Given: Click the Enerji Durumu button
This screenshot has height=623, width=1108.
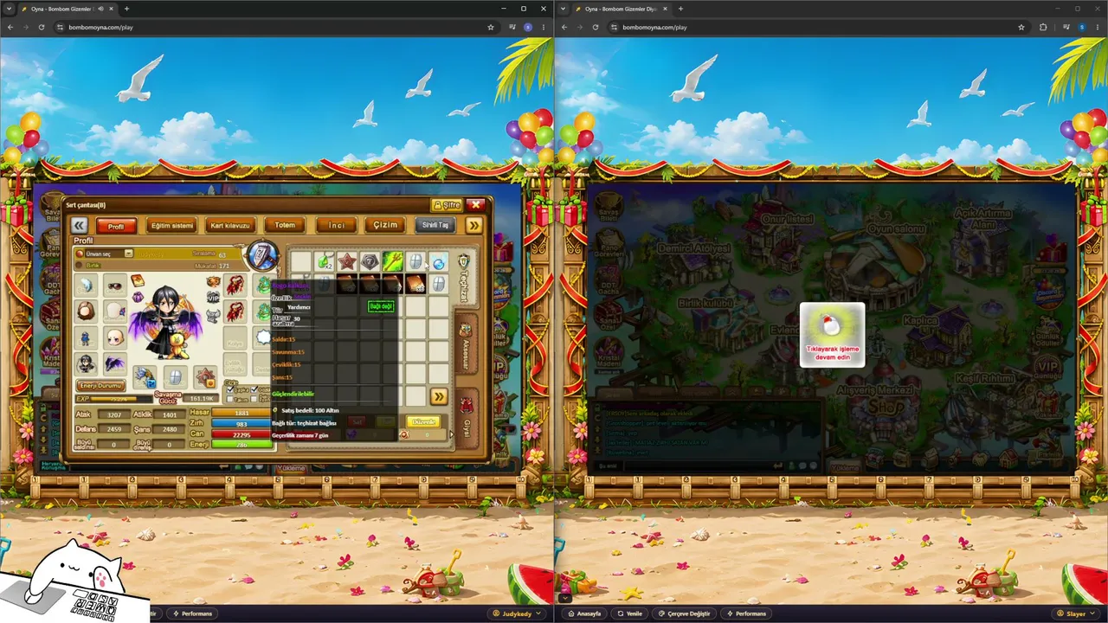Looking at the screenshot, I should (x=101, y=385).
